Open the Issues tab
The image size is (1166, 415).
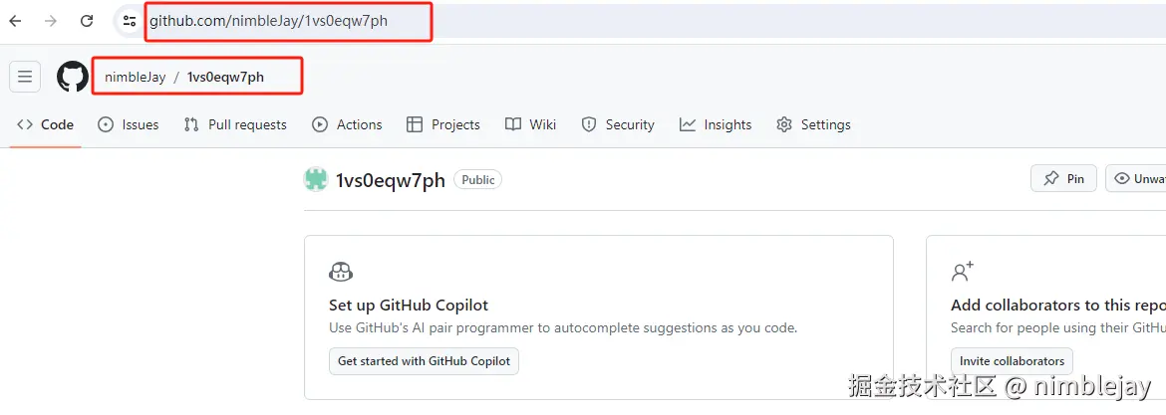tap(129, 124)
